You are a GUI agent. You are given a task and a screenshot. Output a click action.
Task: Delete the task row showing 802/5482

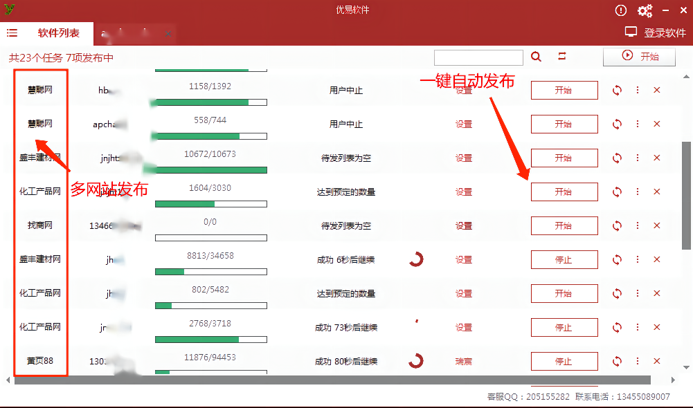(x=657, y=294)
